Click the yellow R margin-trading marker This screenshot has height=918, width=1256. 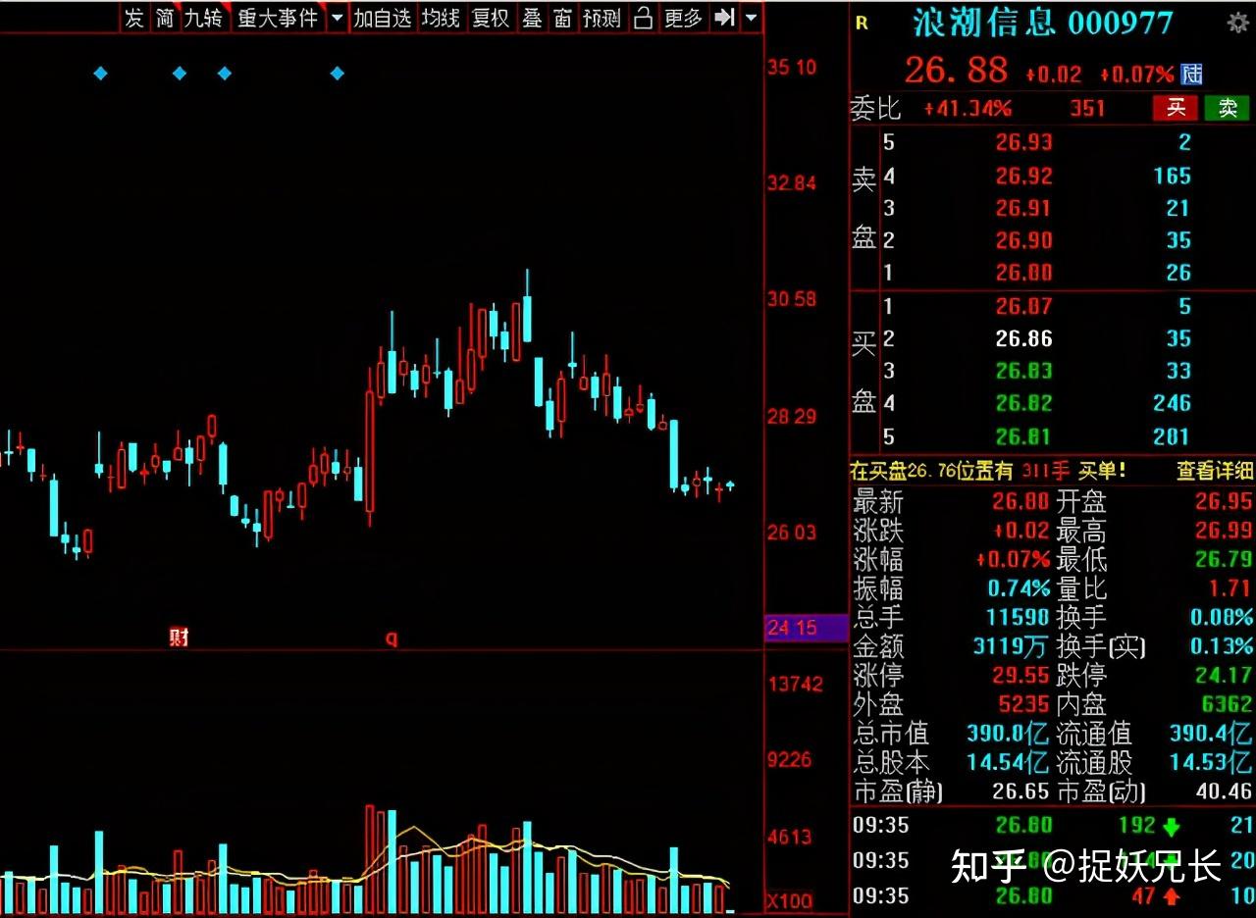point(863,24)
